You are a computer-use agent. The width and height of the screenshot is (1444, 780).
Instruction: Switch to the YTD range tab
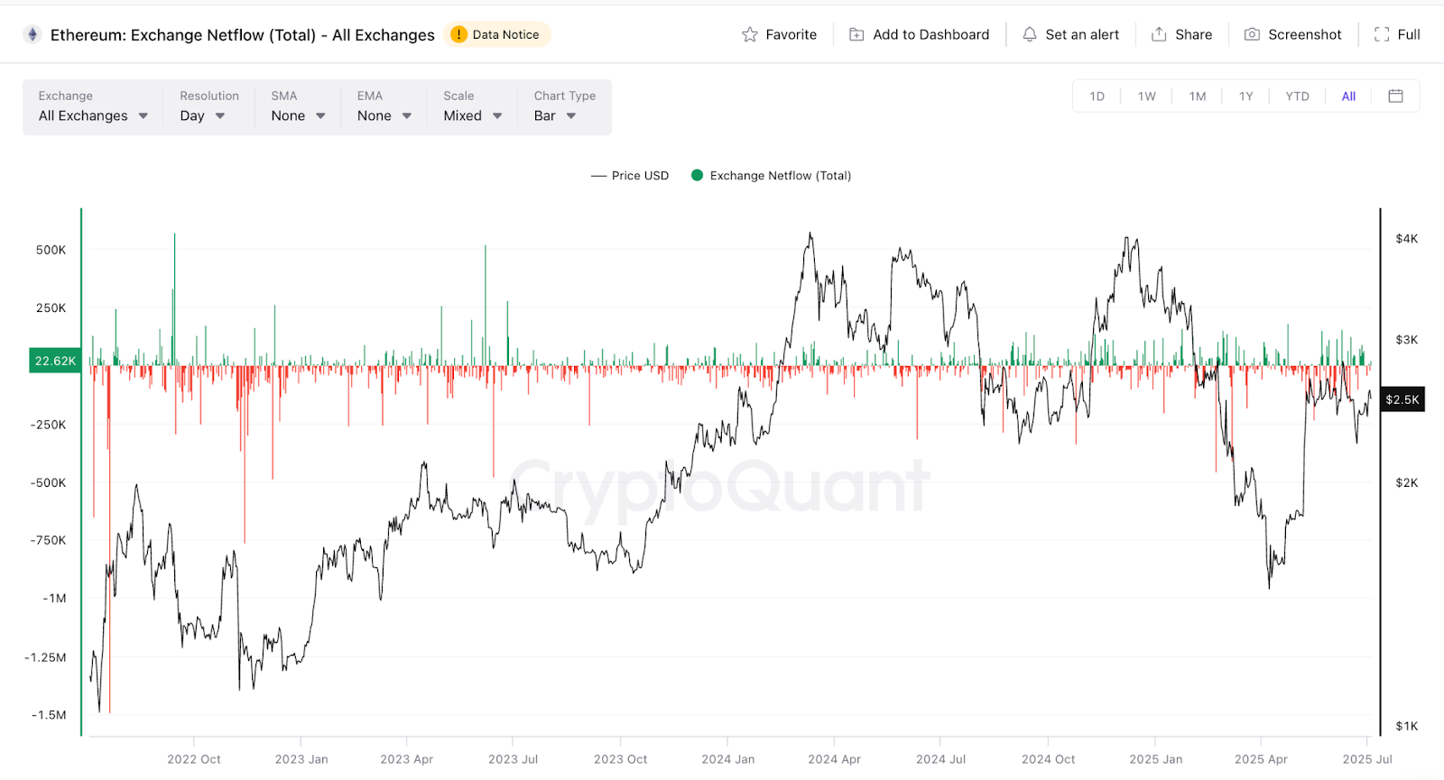1297,96
